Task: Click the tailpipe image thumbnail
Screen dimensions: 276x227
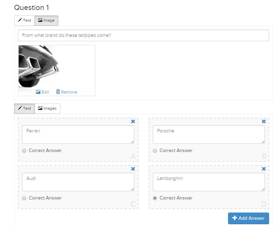Action: [x=39, y=66]
